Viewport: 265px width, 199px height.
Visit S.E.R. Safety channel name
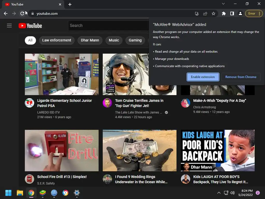[x=46, y=183]
